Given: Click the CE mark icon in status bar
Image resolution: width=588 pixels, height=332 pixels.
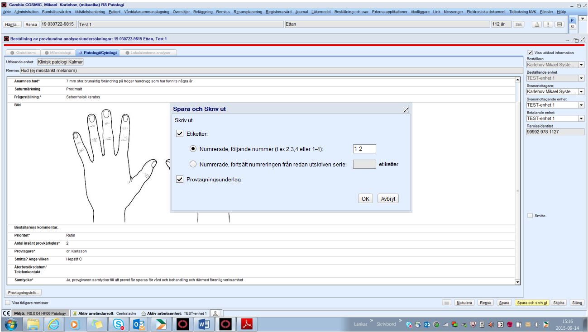Looking at the screenshot, I should [x=7, y=313].
